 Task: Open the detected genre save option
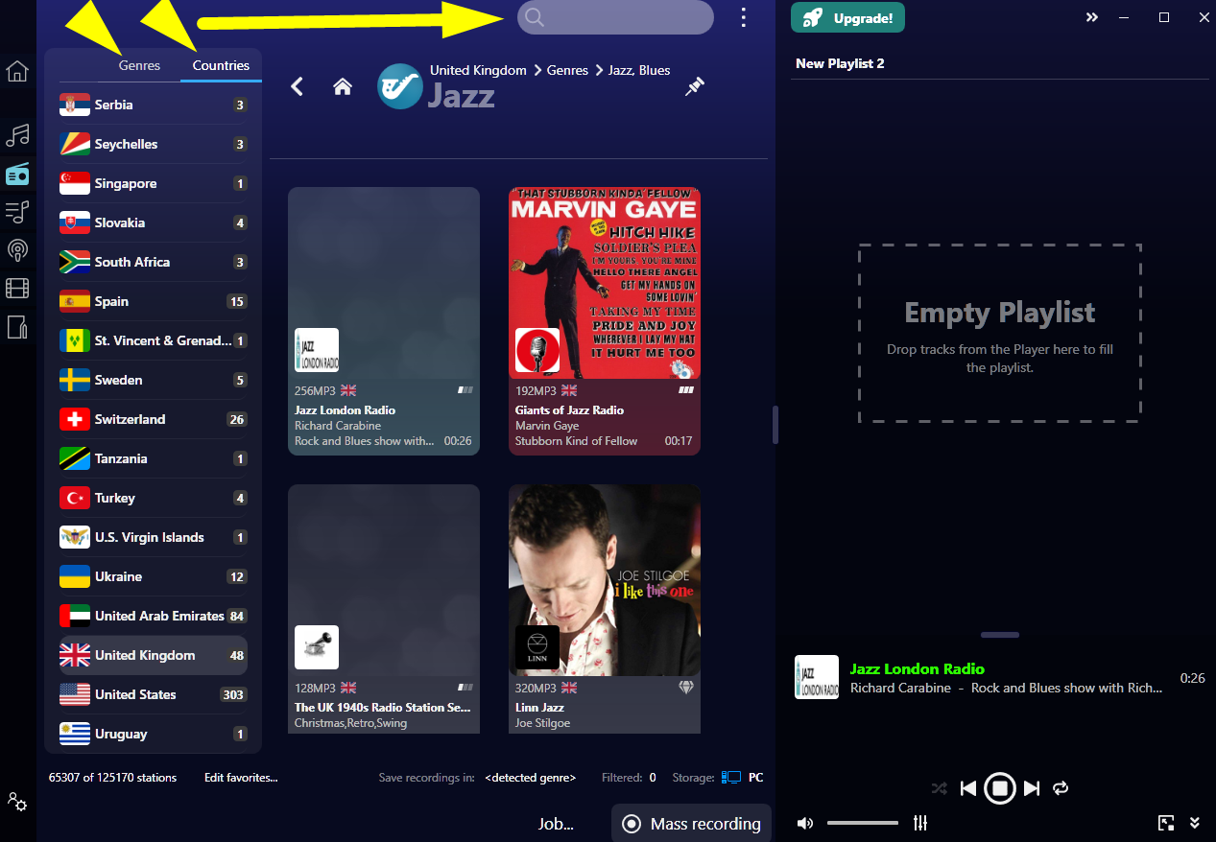pyautogui.click(x=531, y=778)
